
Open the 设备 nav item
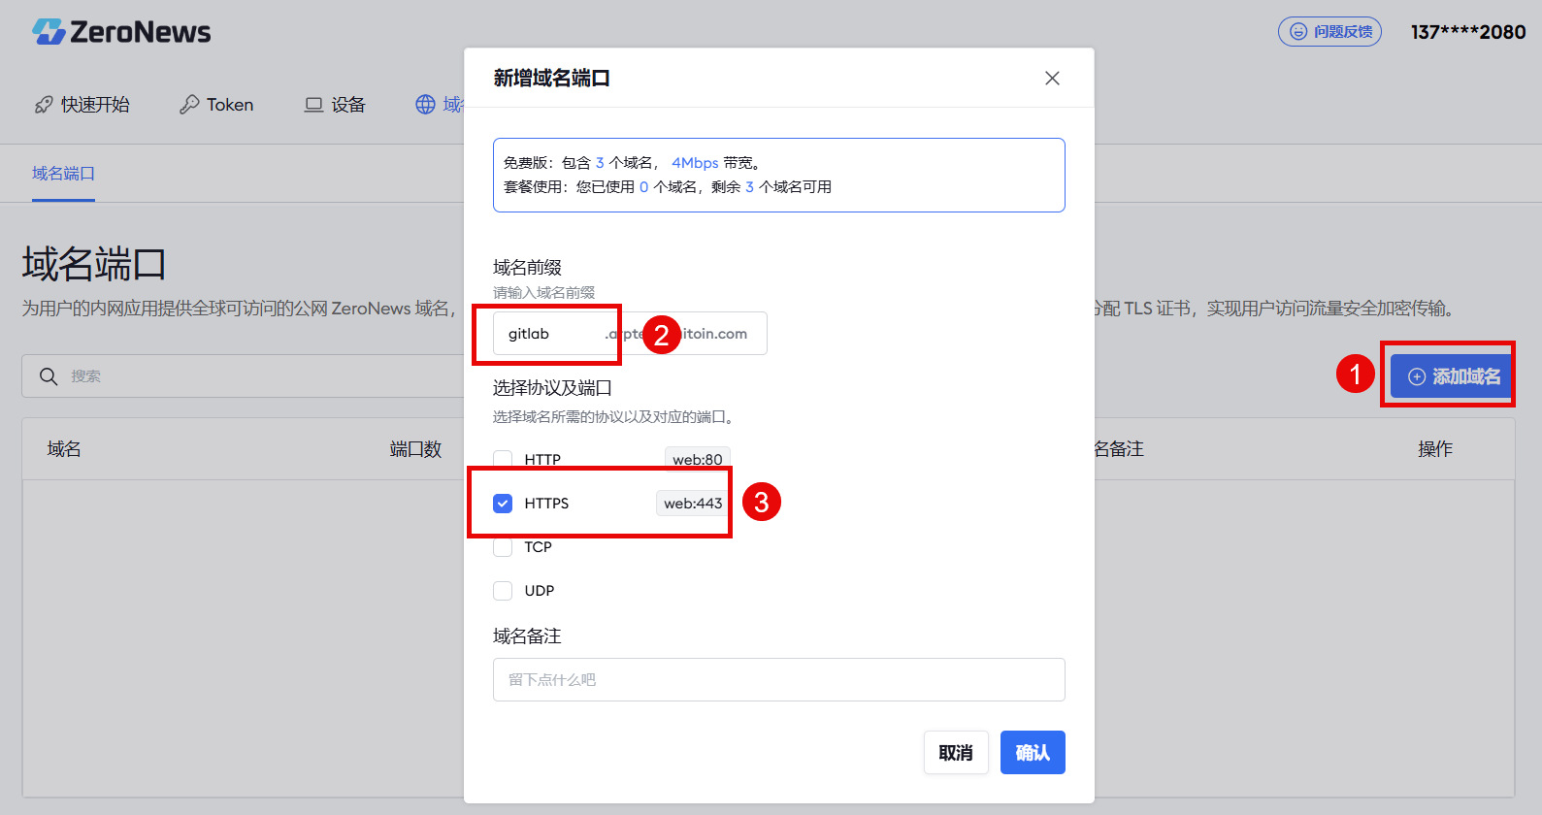click(x=335, y=105)
